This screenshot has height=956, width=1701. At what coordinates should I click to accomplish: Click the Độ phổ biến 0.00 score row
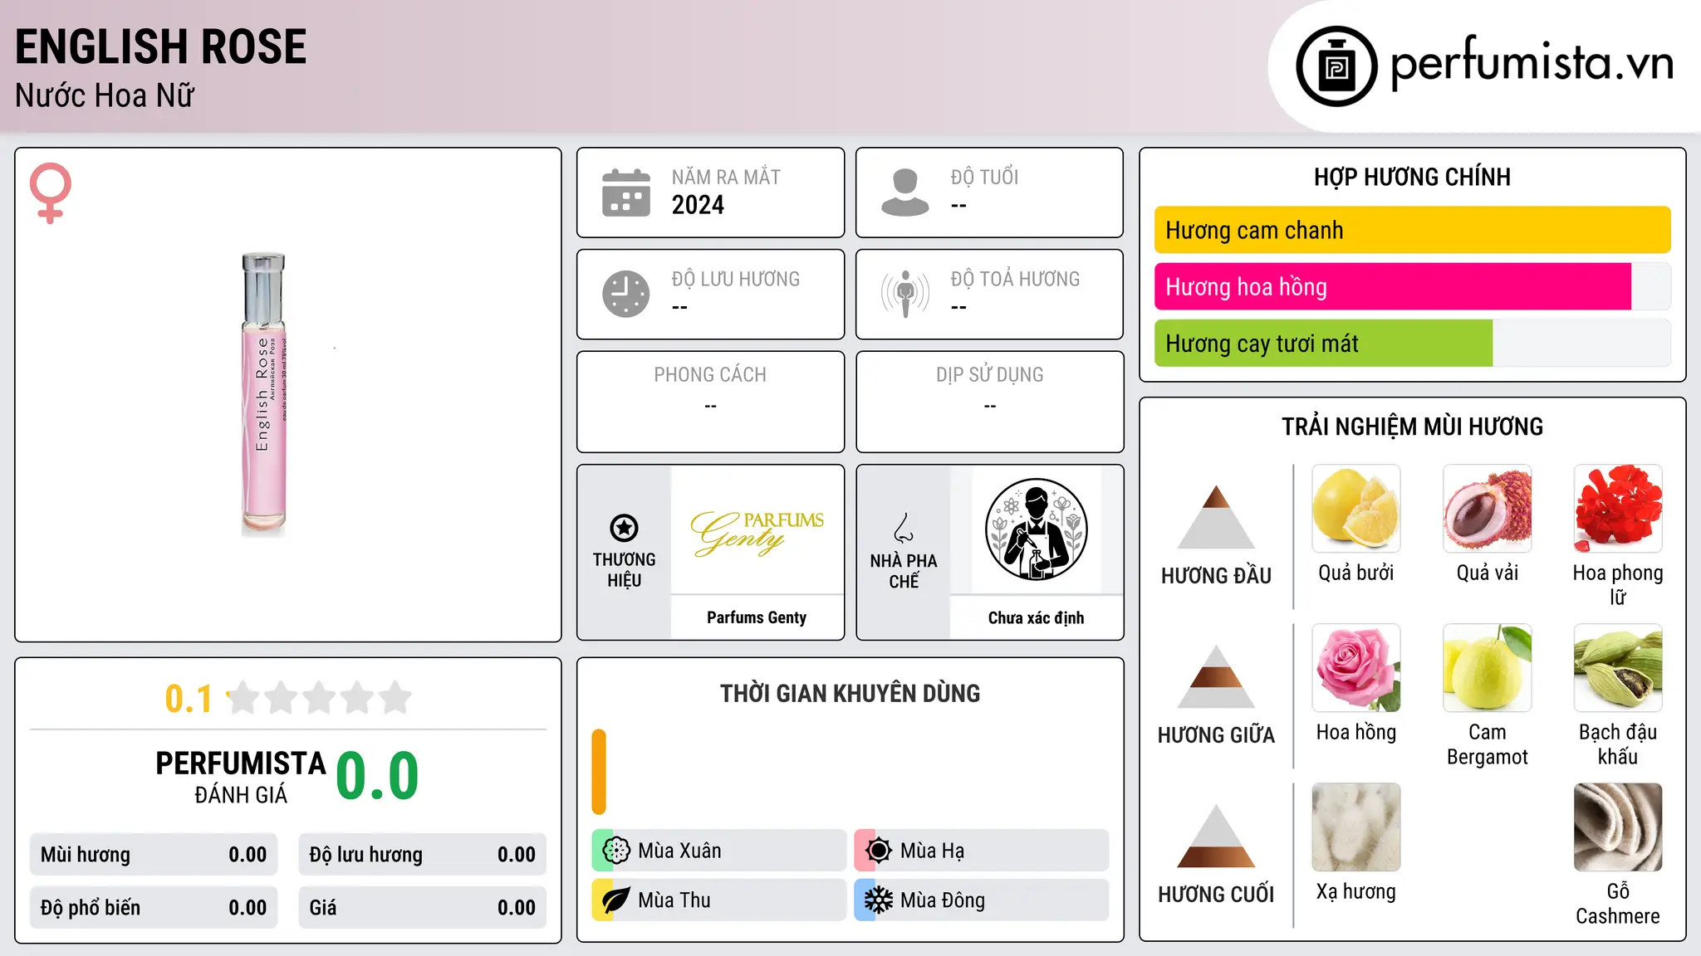tap(154, 908)
